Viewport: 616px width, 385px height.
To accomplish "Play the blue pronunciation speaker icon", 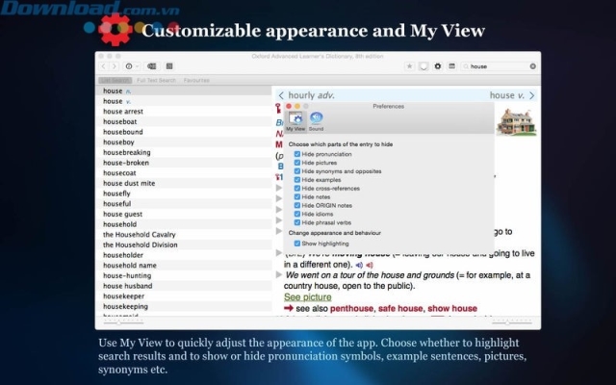I will point(359,265).
